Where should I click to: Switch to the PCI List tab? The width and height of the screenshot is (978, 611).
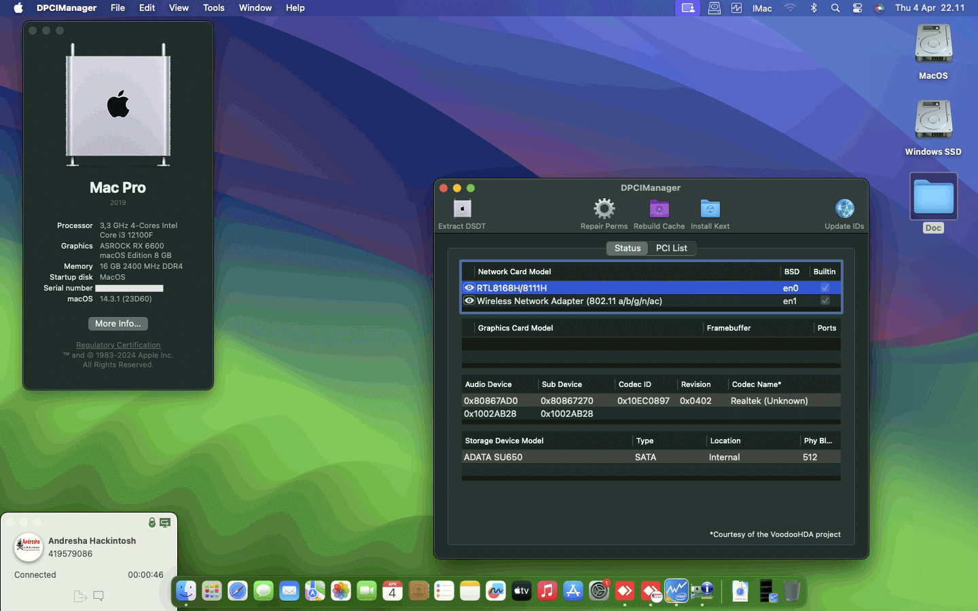point(672,248)
